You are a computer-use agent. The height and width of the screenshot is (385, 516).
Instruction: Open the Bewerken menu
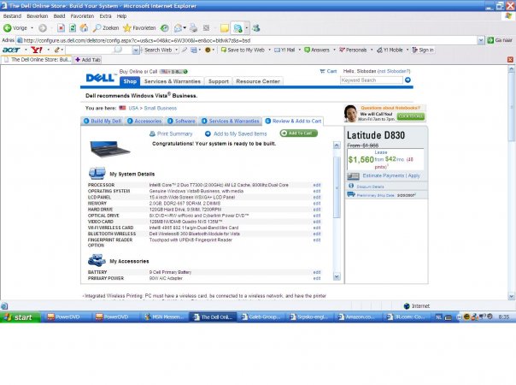(x=38, y=16)
